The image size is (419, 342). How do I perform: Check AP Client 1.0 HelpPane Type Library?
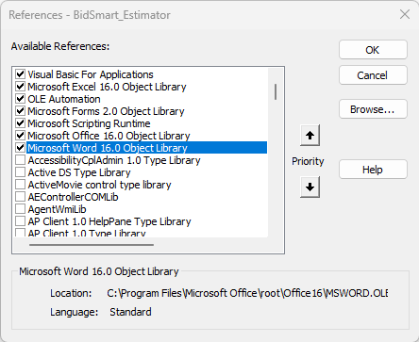tap(21, 221)
